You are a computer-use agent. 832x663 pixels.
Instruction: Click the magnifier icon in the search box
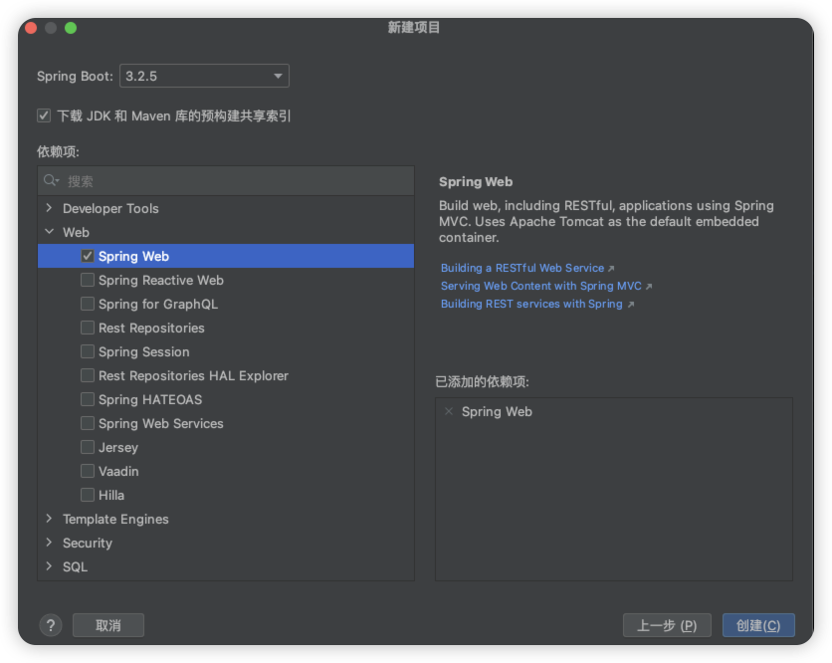tap(52, 180)
